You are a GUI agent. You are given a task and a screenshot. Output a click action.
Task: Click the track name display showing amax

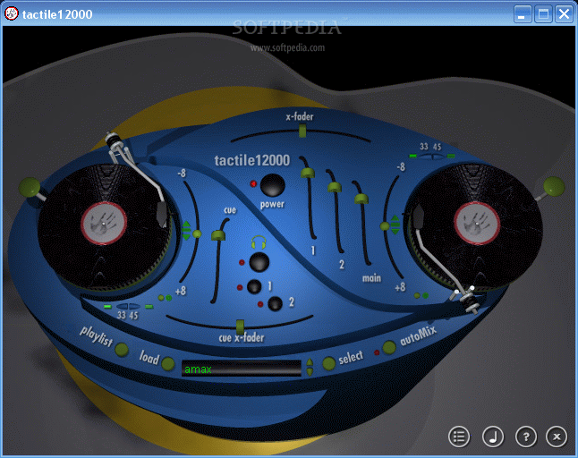coord(242,368)
